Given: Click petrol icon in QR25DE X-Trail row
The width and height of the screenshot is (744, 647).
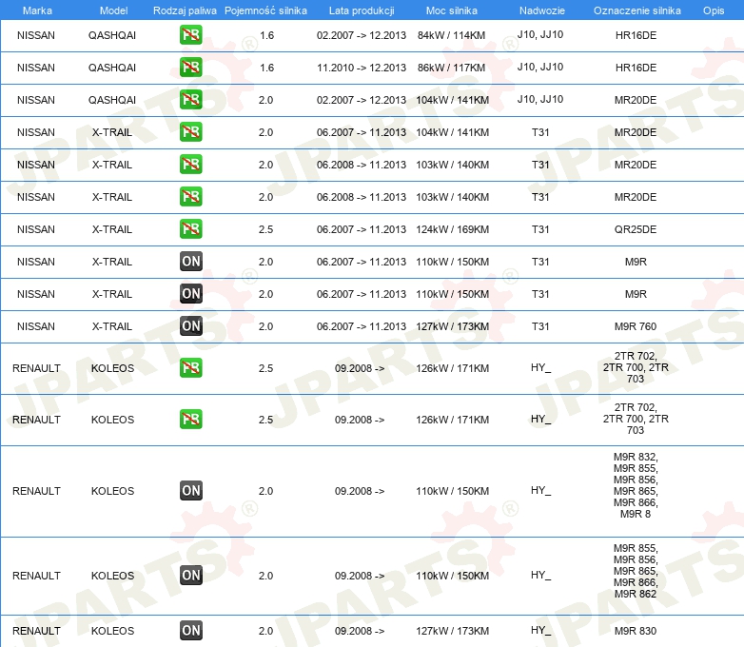Looking at the screenshot, I should click(x=190, y=229).
